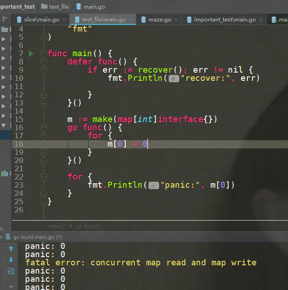288x290 pixels.
Task: Click main() in the editor breadcrumb
Action: click(x=56, y=226)
